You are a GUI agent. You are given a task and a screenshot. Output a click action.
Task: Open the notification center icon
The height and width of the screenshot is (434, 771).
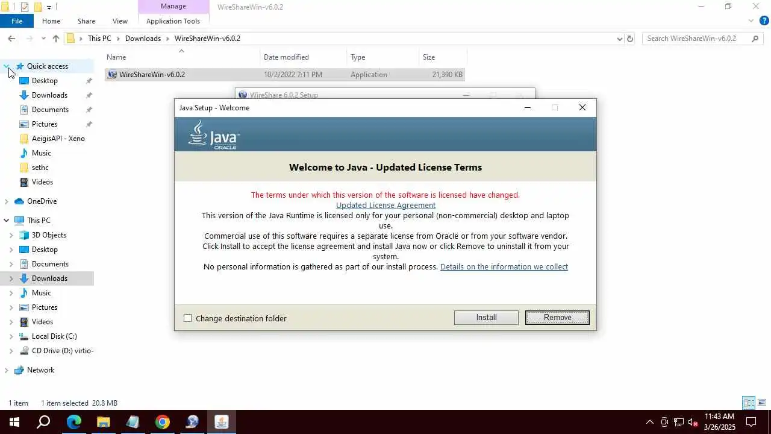pos(751,422)
